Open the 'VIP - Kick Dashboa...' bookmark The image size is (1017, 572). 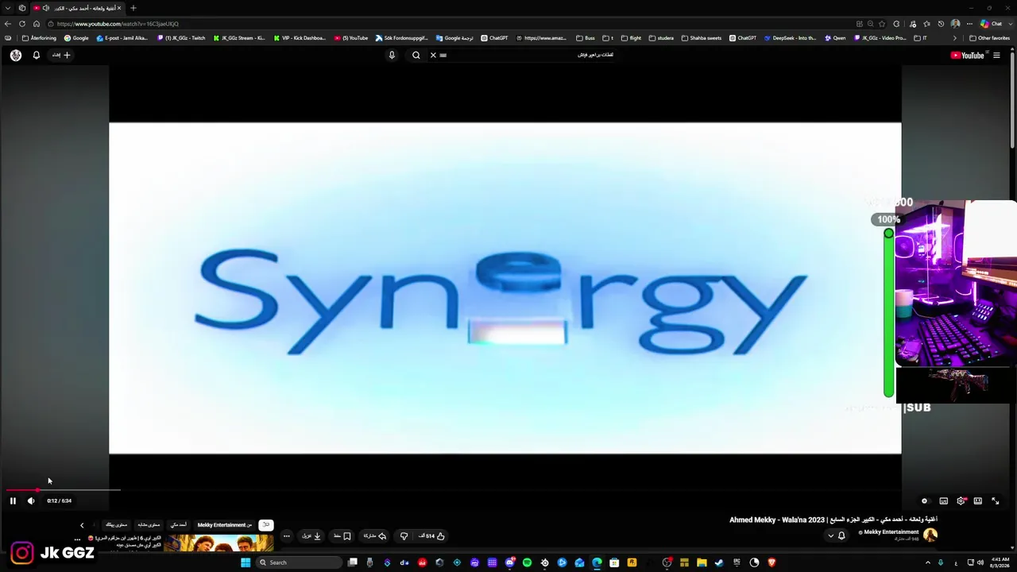coord(300,38)
